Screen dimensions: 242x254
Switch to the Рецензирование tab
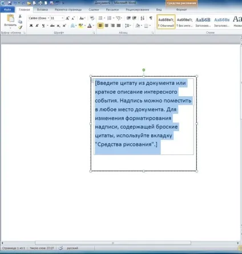click(x=138, y=9)
